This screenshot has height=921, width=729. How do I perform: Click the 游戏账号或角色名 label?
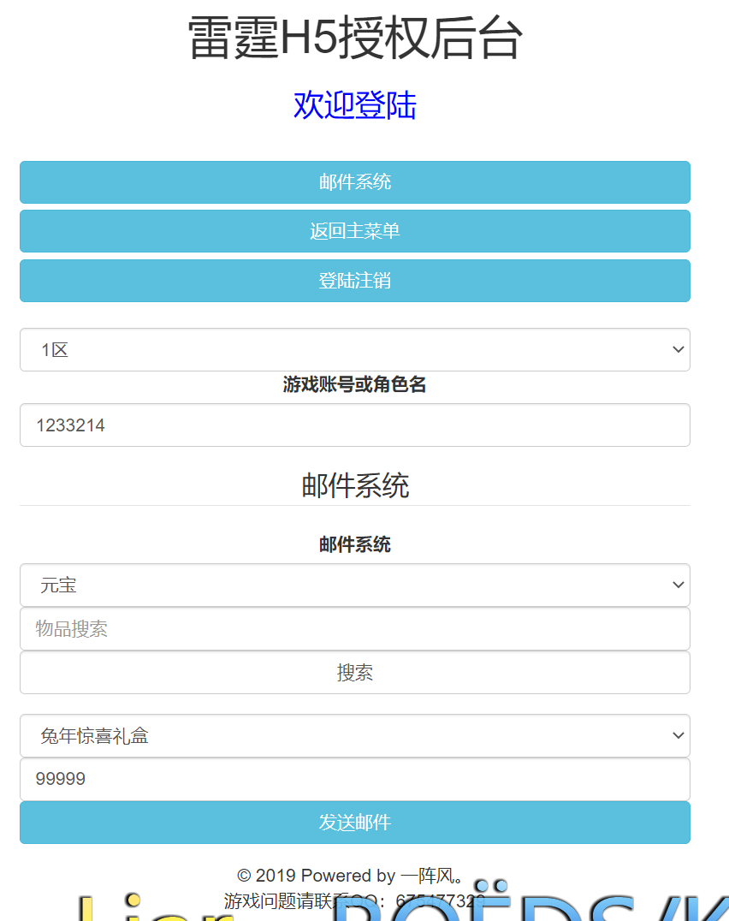point(354,384)
